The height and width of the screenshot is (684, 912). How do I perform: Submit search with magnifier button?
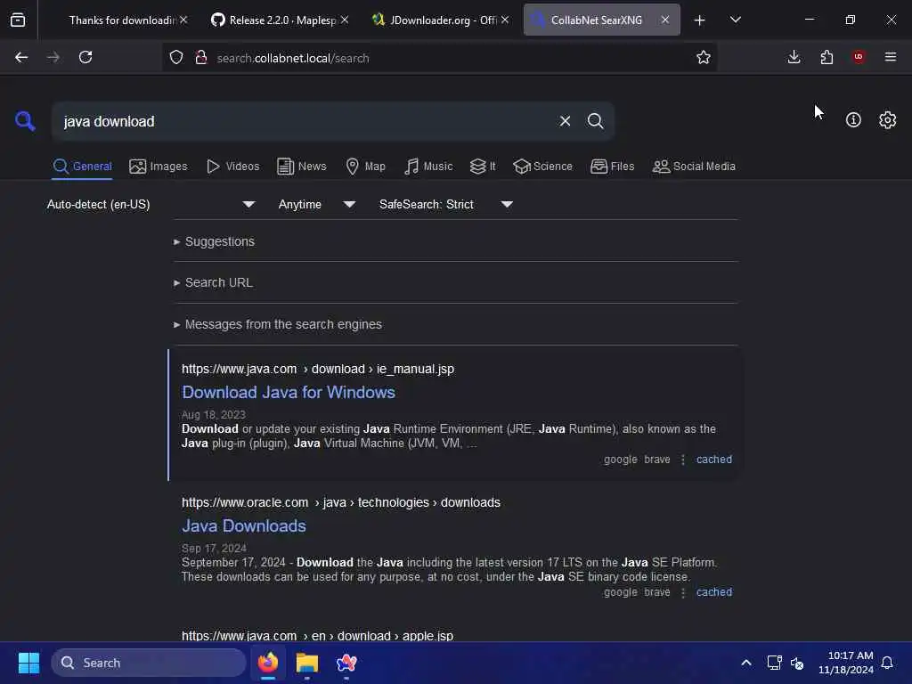point(595,121)
